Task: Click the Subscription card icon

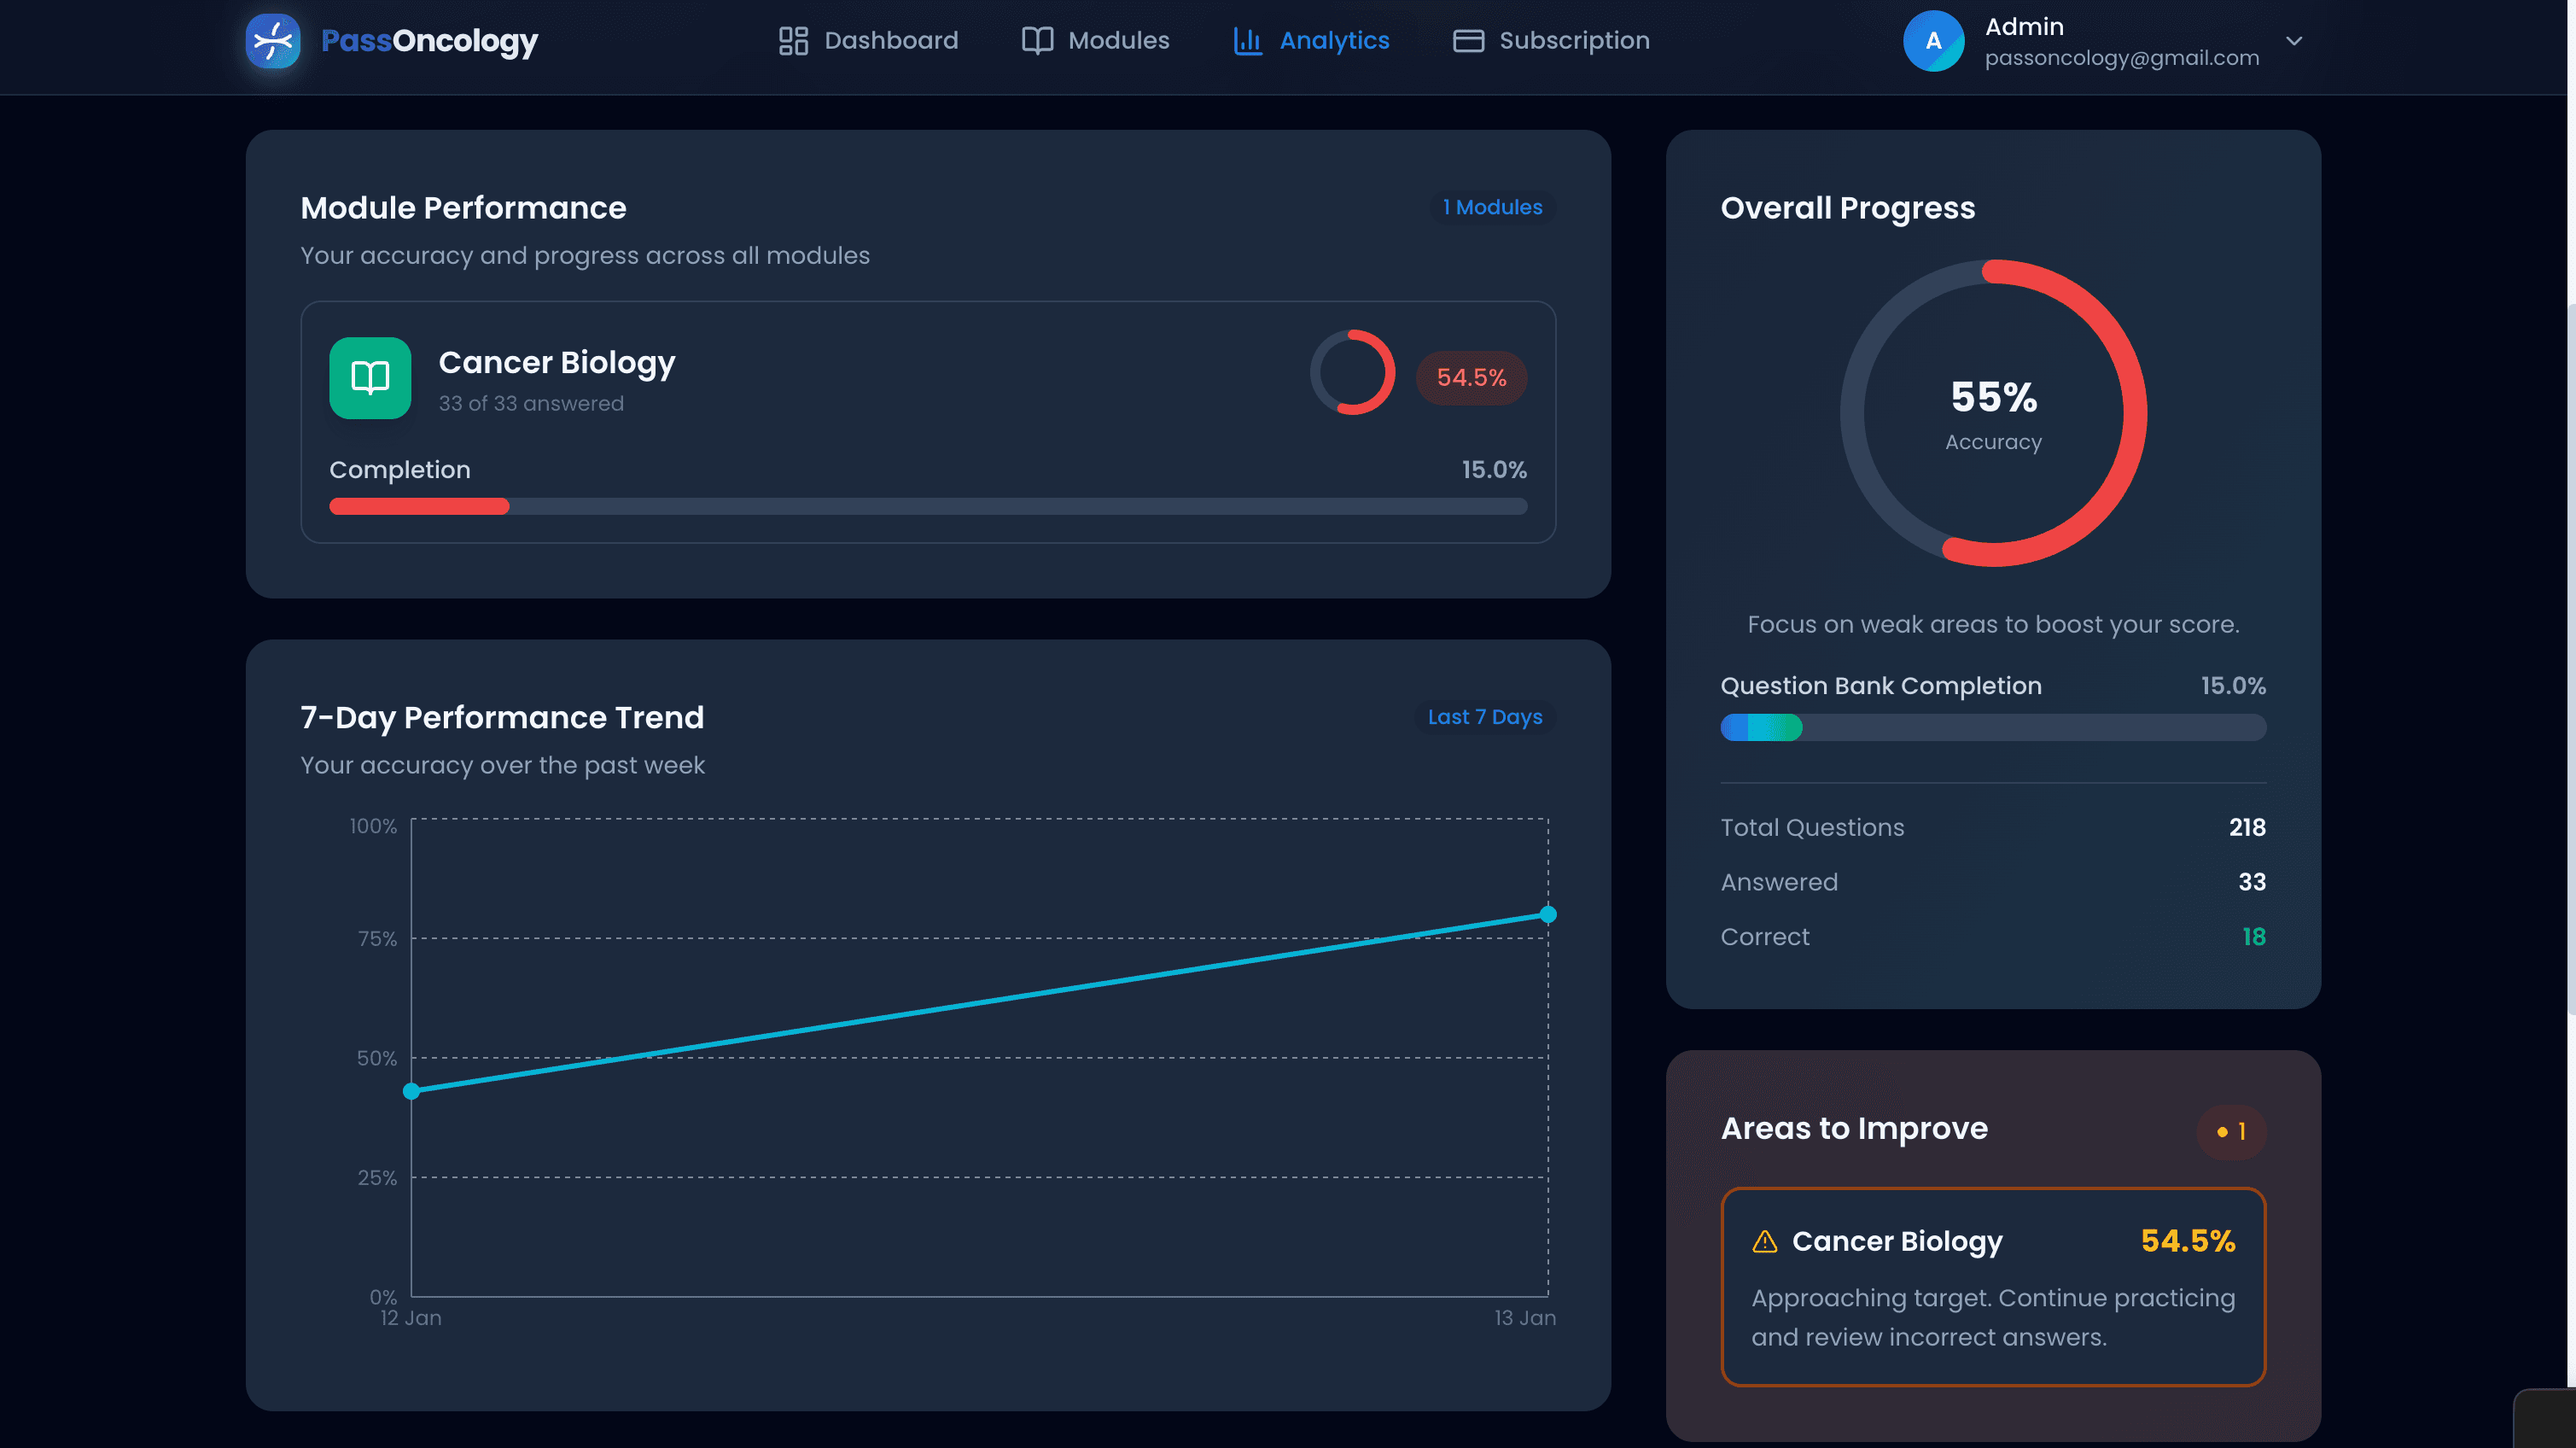Action: (x=1468, y=40)
